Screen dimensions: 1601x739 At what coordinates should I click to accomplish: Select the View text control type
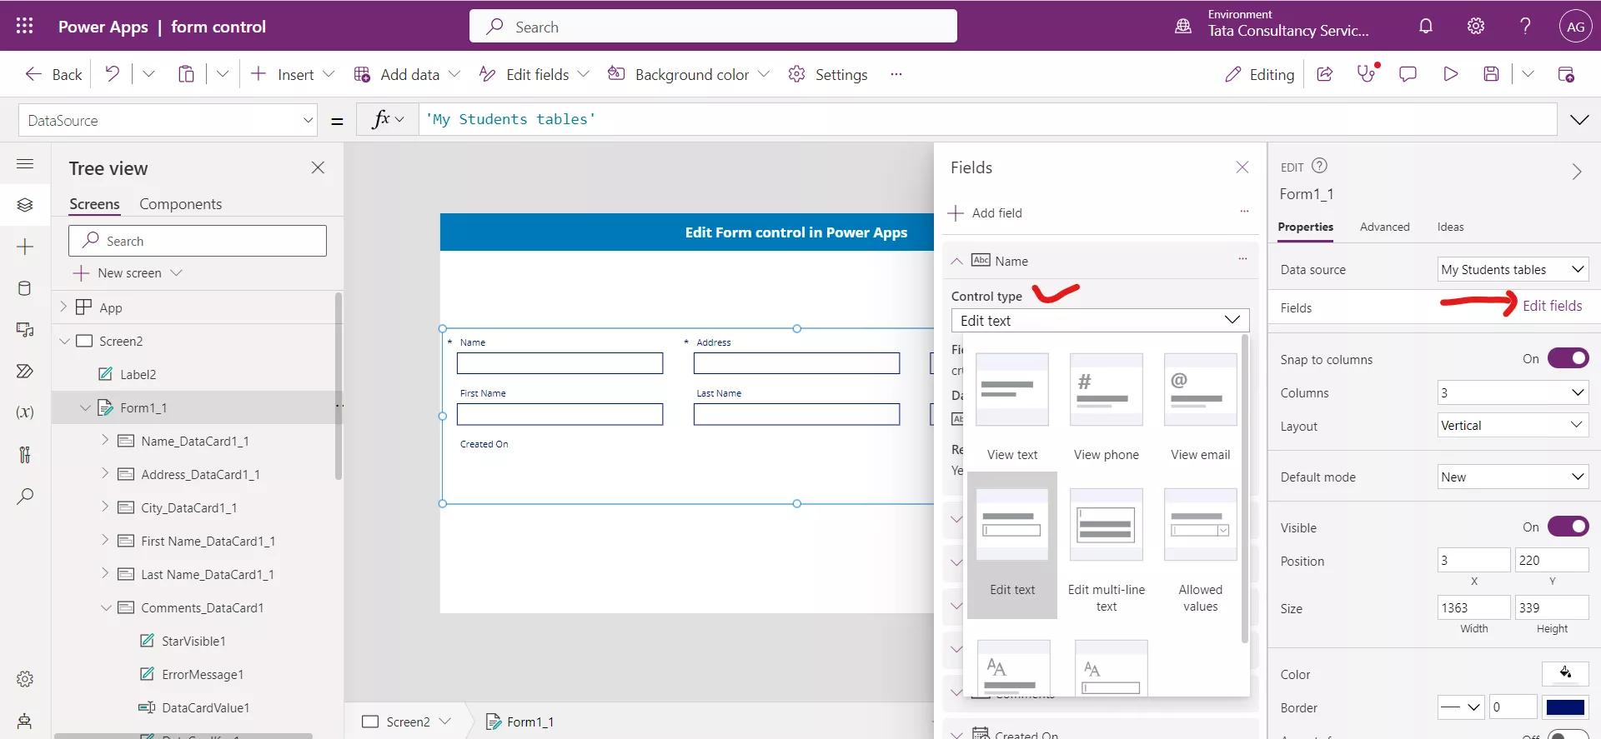(1012, 407)
